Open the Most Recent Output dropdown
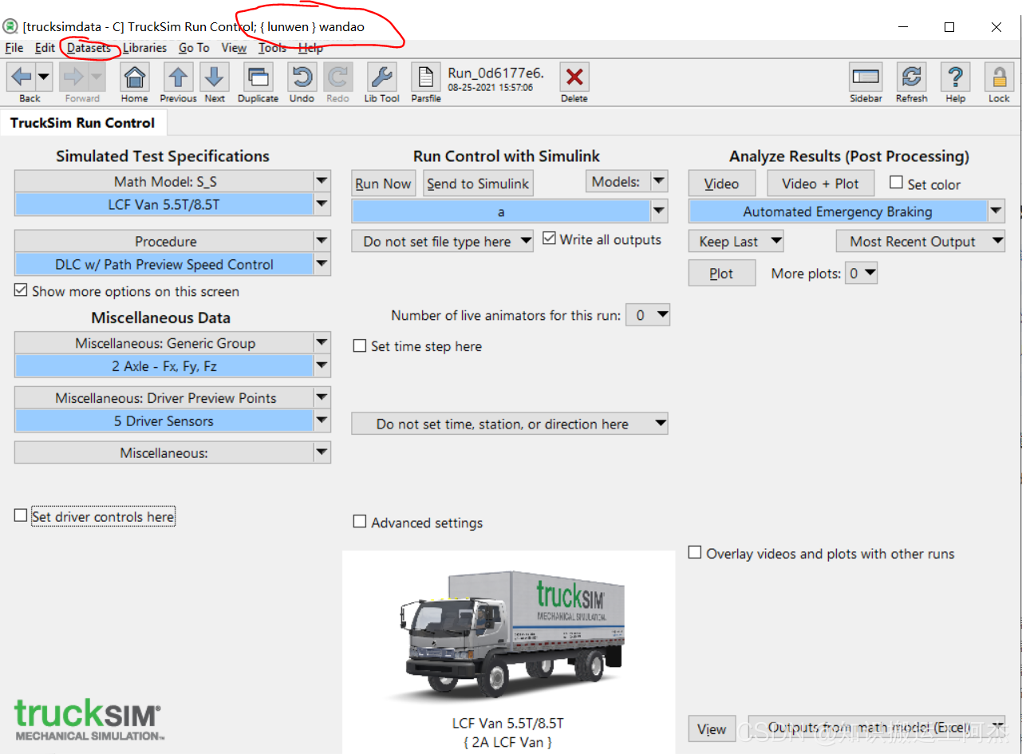 [921, 241]
